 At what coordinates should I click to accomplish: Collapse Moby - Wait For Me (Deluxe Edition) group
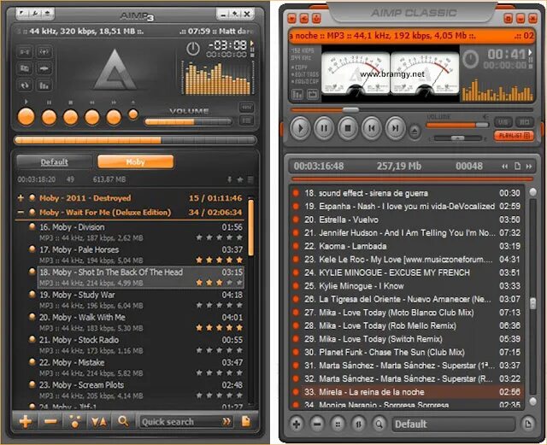pyautogui.click(x=21, y=213)
